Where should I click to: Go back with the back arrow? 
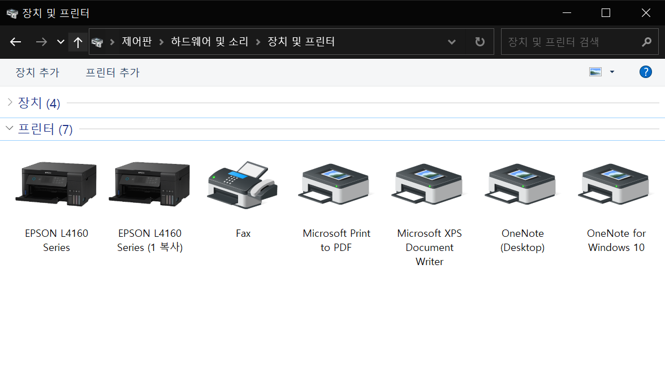16,42
